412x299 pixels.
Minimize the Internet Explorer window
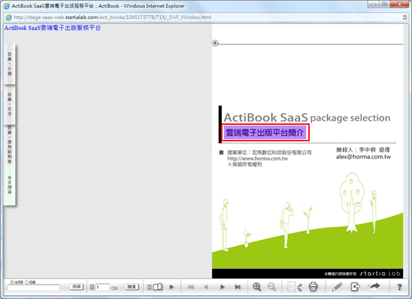tap(374, 4)
